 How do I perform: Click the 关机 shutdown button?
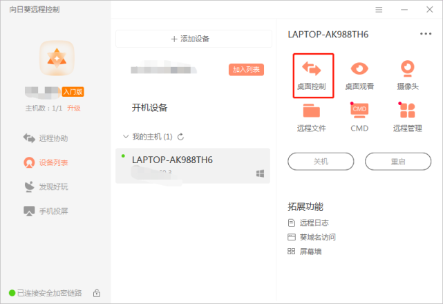click(x=321, y=162)
